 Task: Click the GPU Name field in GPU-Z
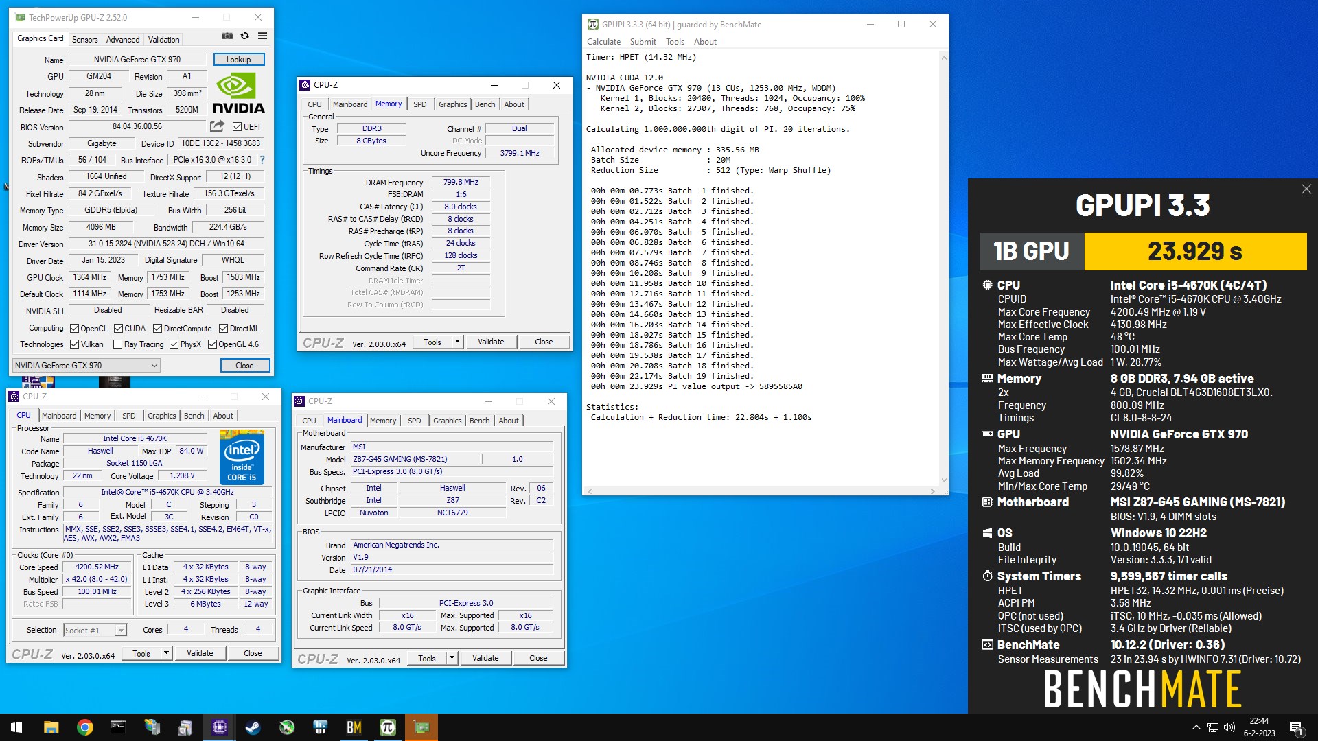(137, 60)
